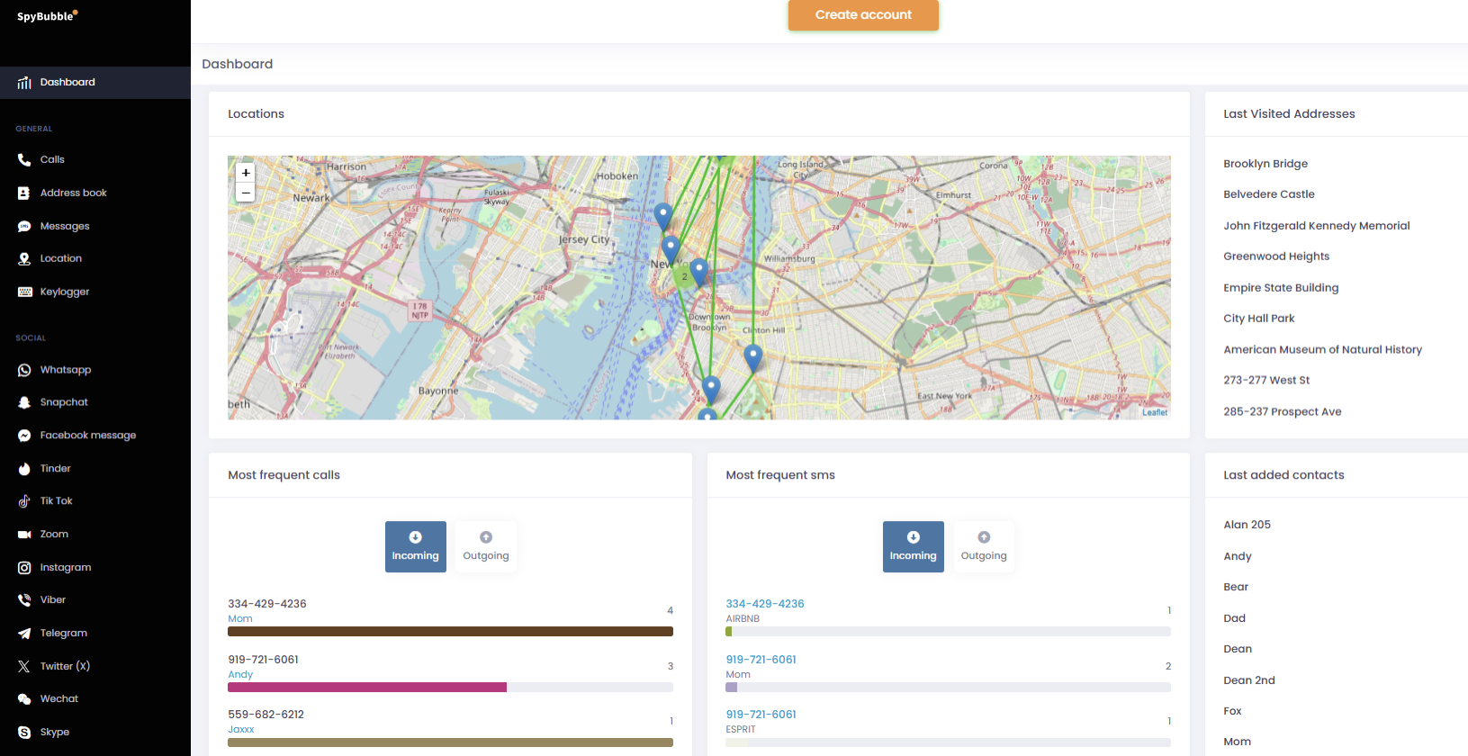This screenshot has height=756, width=1468.
Task: Click the Wechat icon
Action: [24, 699]
